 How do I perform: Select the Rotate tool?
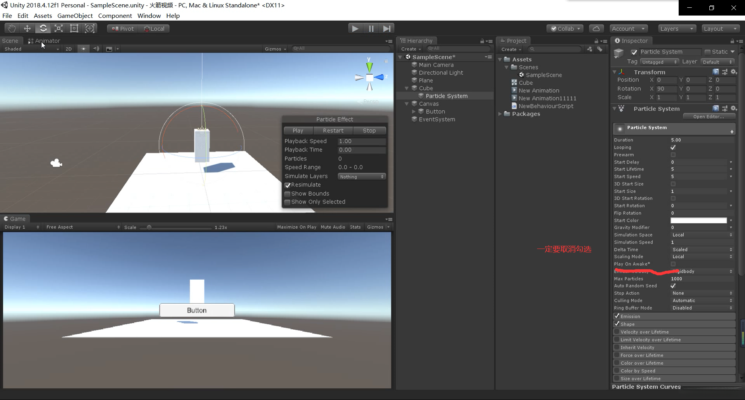43,28
